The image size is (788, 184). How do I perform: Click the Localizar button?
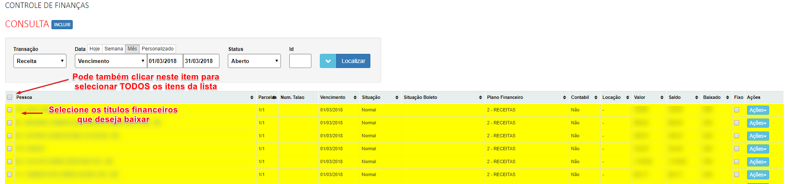(x=353, y=61)
